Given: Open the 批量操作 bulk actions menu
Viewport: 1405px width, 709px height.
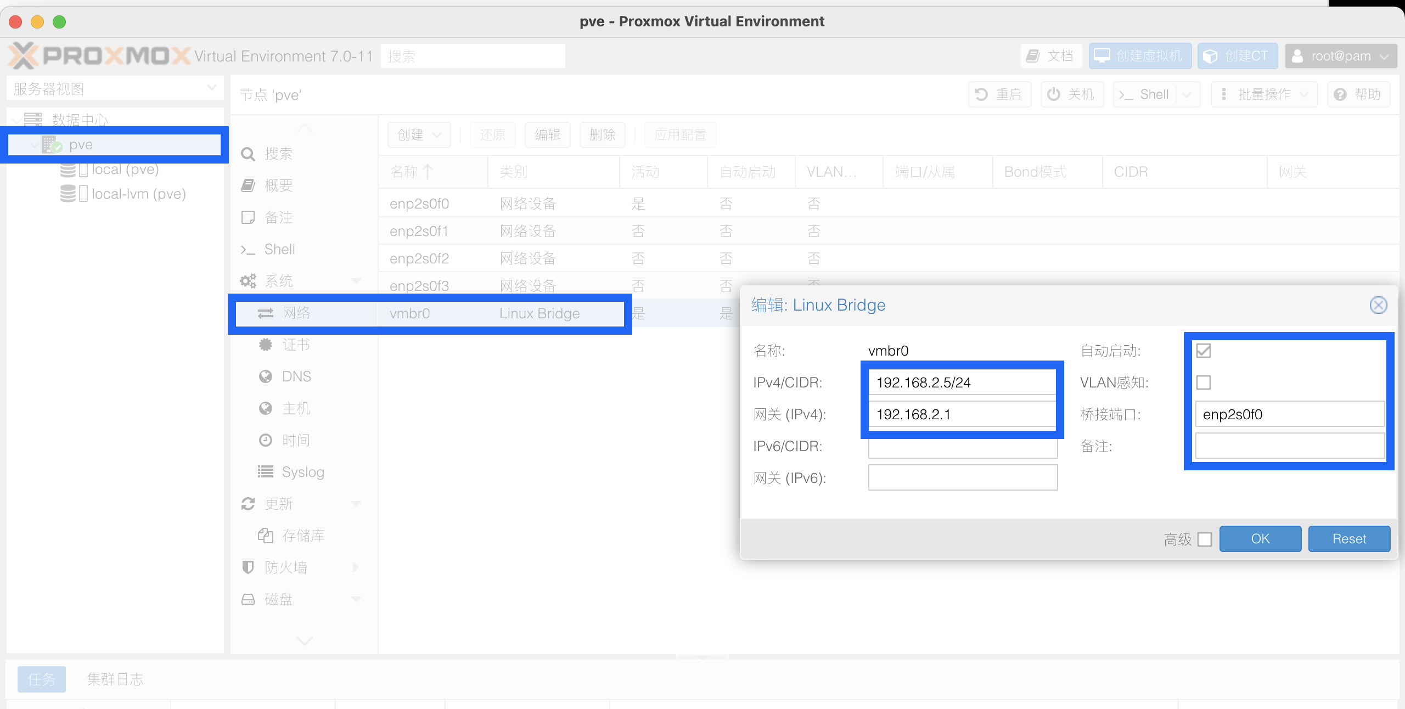Looking at the screenshot, I should click(1264, 94).
